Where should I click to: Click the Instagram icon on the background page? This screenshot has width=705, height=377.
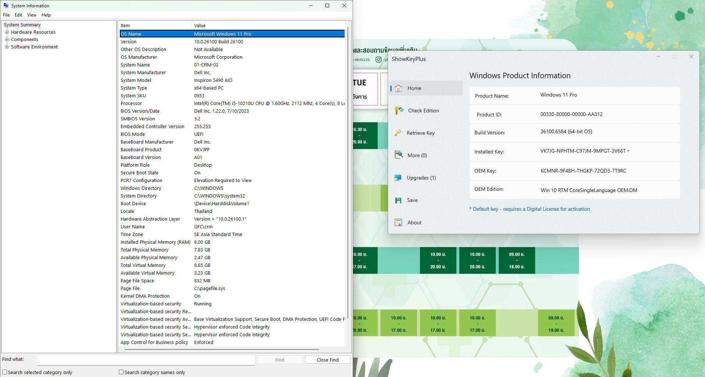(x=378, y=59)
